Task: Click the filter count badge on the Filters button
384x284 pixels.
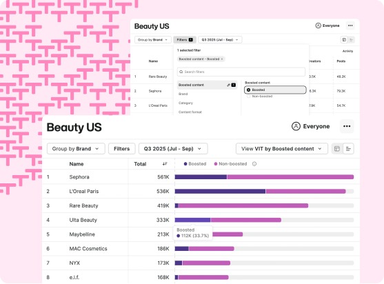Action: (191, 40)
